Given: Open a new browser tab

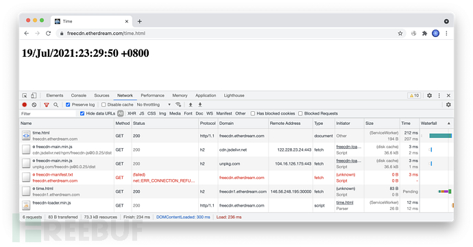Looking at the screenshot, I should click(x=139, y=21).
